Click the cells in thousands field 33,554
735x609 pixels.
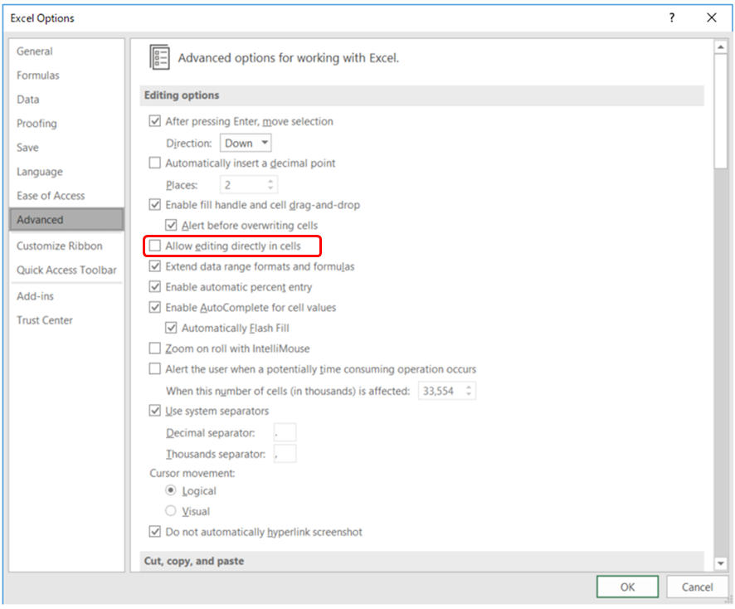click(x=442, y=391)
